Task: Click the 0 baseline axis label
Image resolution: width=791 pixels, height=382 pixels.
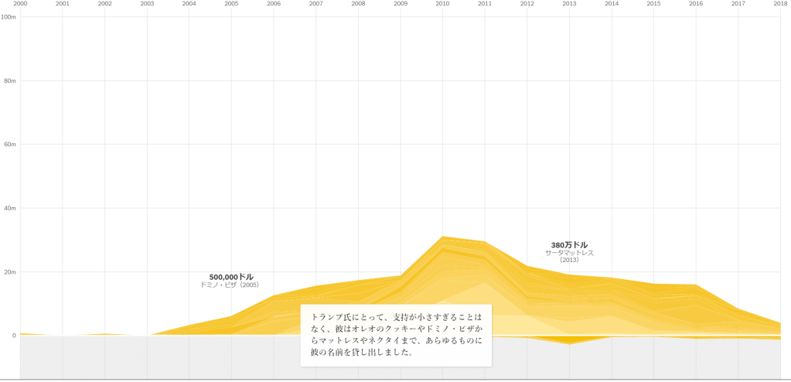Action: point(13,336)
